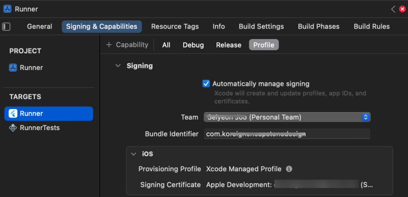Add a new capability with + Capability
This screenshot has height=197, width=408.
click(x=127, y=45)
